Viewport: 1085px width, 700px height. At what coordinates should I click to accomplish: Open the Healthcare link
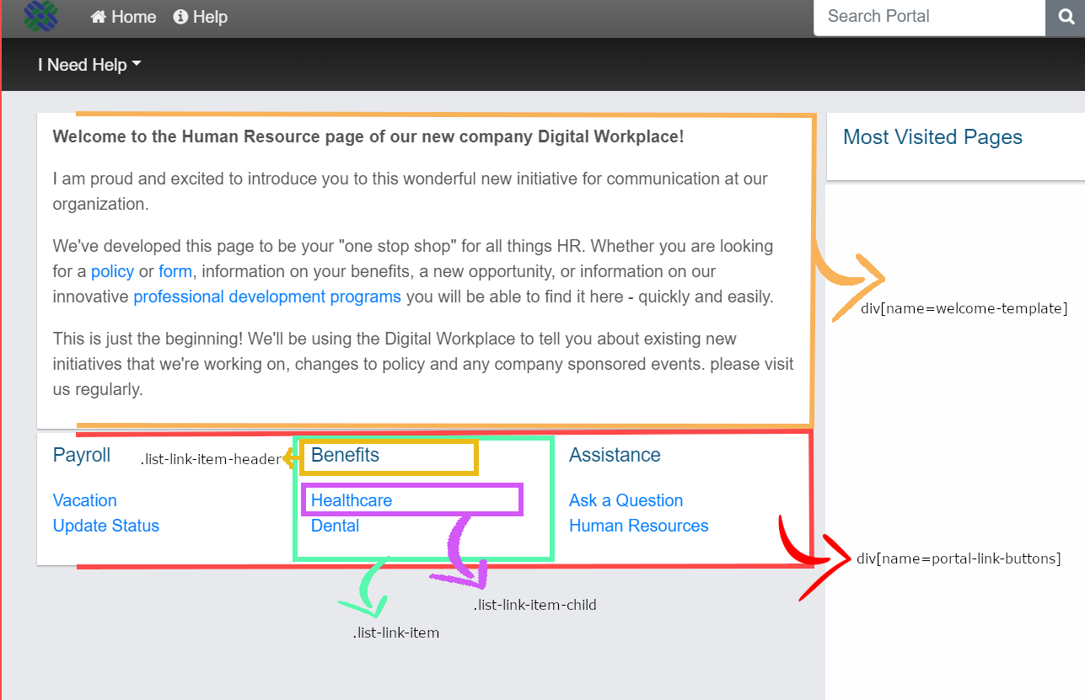click(352, 500)
